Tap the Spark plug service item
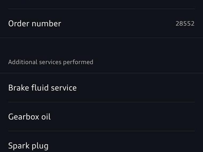This screenshot has height=152, width=203. point(28,146)
